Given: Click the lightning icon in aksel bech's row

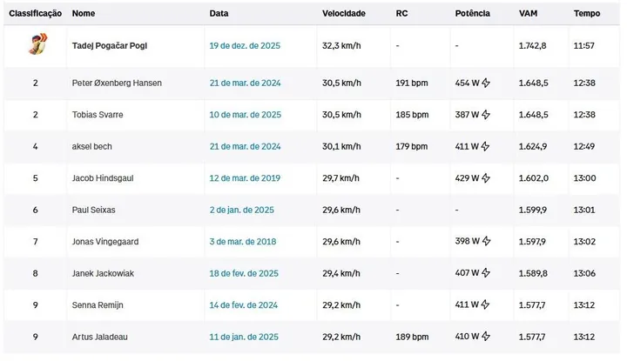Looking at the screenshot, I should click(x=485, y=146).
